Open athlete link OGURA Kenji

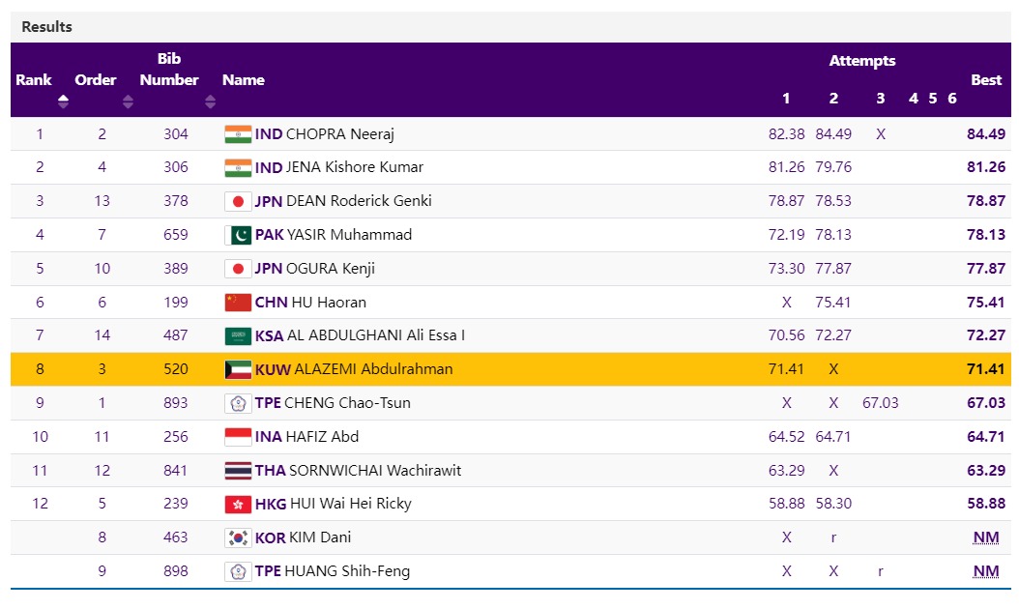(331, 269)
